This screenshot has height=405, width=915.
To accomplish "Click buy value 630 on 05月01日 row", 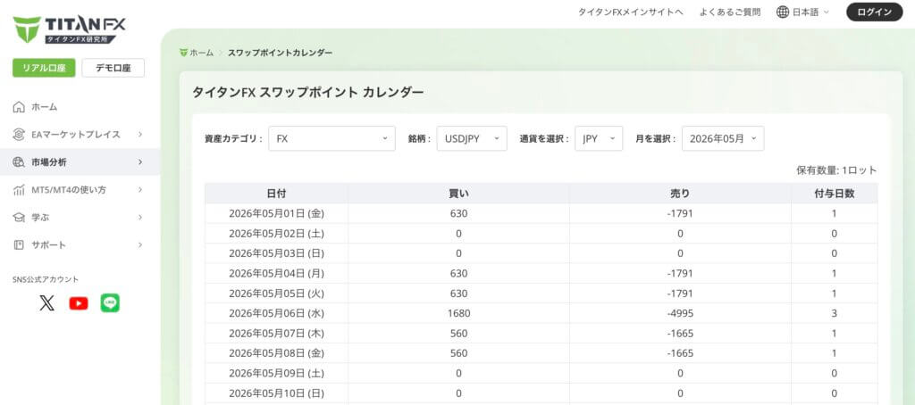I will coord(458,213).
